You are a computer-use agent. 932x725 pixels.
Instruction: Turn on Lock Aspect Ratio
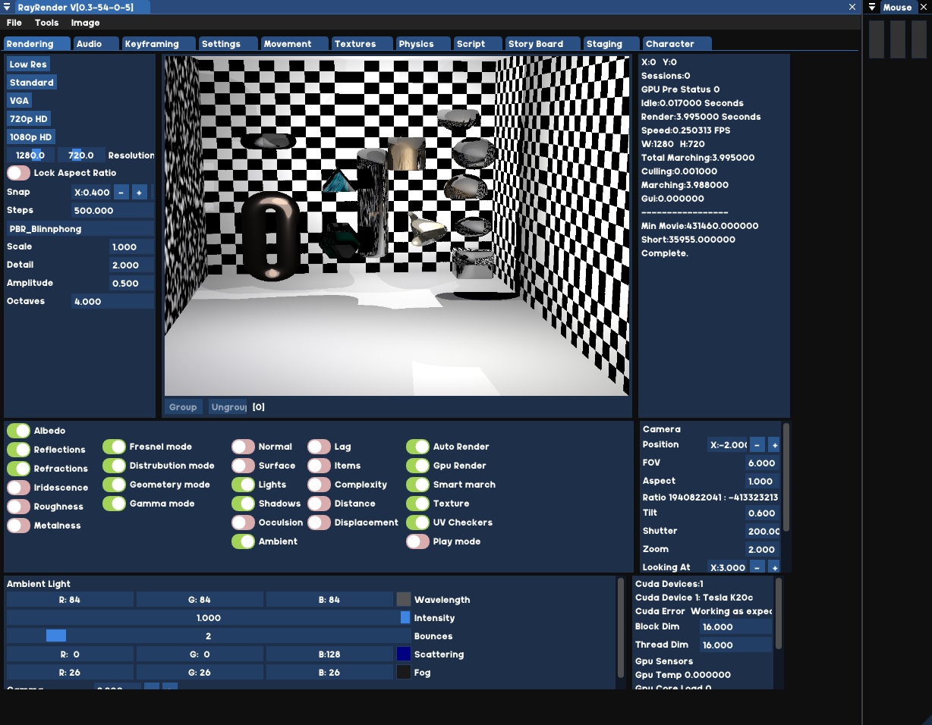[18, 173]
